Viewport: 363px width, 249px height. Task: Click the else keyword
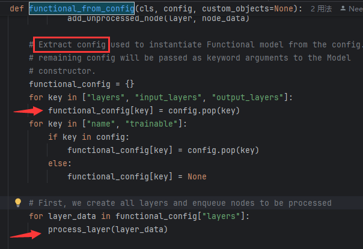[58, 163]
